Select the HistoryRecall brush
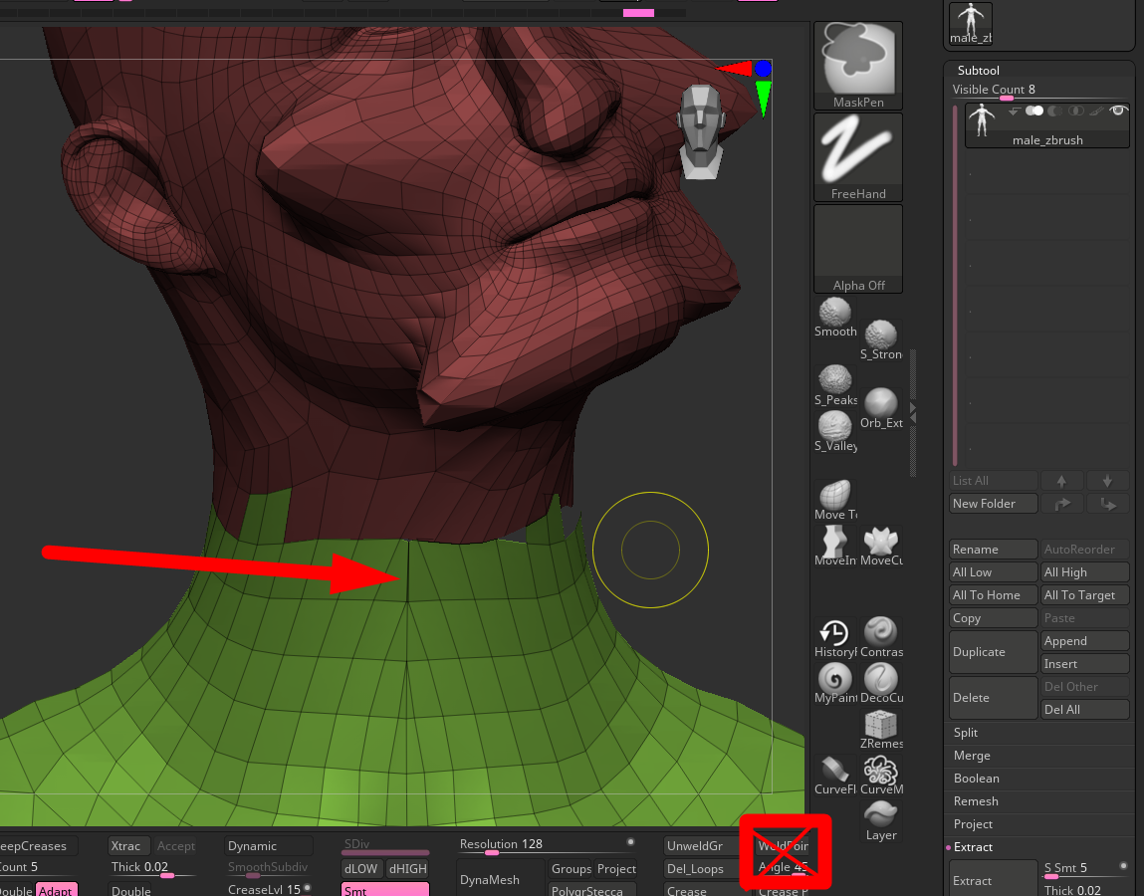The width and height of the screenshot is (1144, 896). pos(835,638)
